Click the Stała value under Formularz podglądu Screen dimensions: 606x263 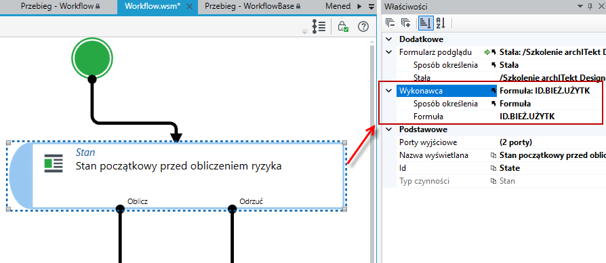click(509, 65)
